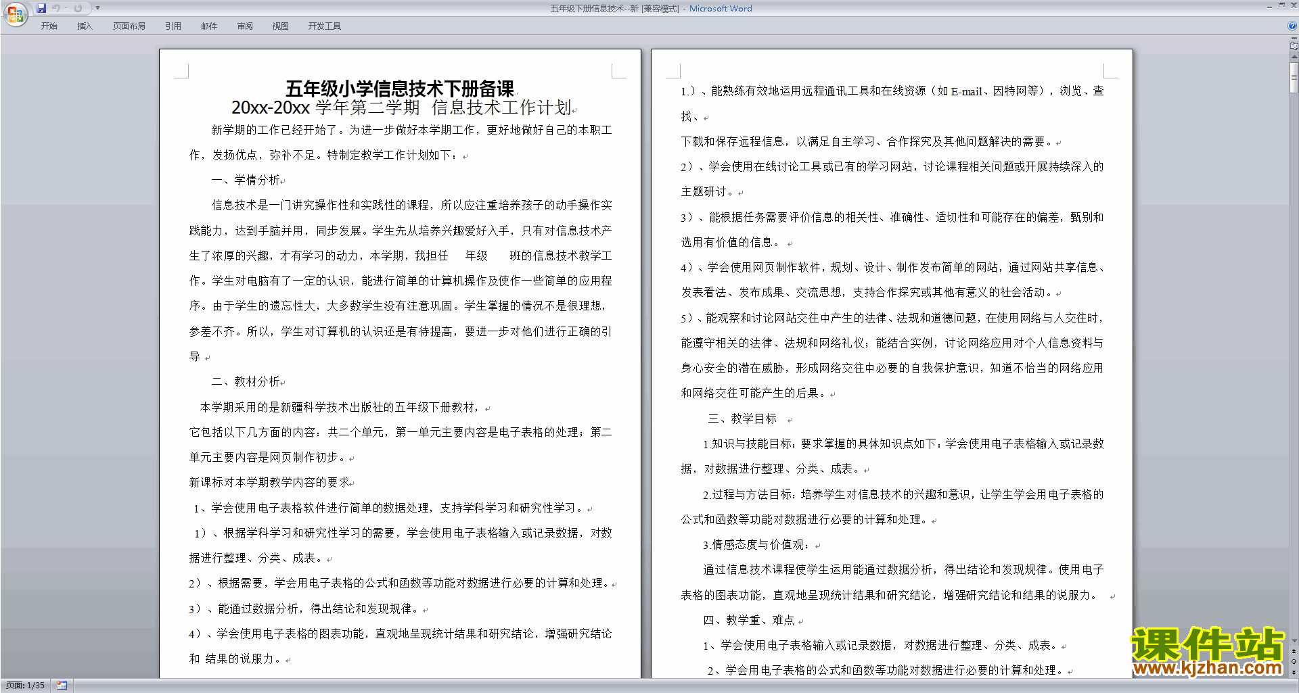Open the Office Button menu
Screen dimensions: 1299x693
[x=15, y=14]
